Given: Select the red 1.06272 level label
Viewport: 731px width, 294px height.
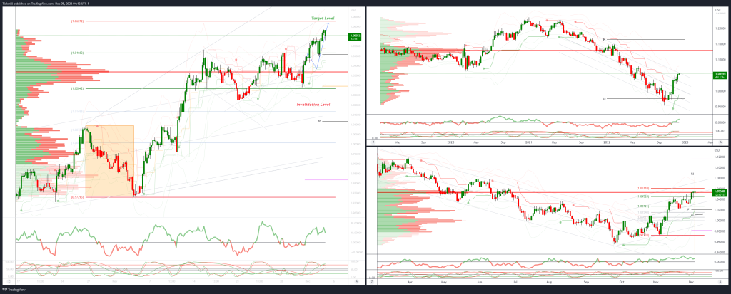Looking at the screenshot, I should click(79, 21).
